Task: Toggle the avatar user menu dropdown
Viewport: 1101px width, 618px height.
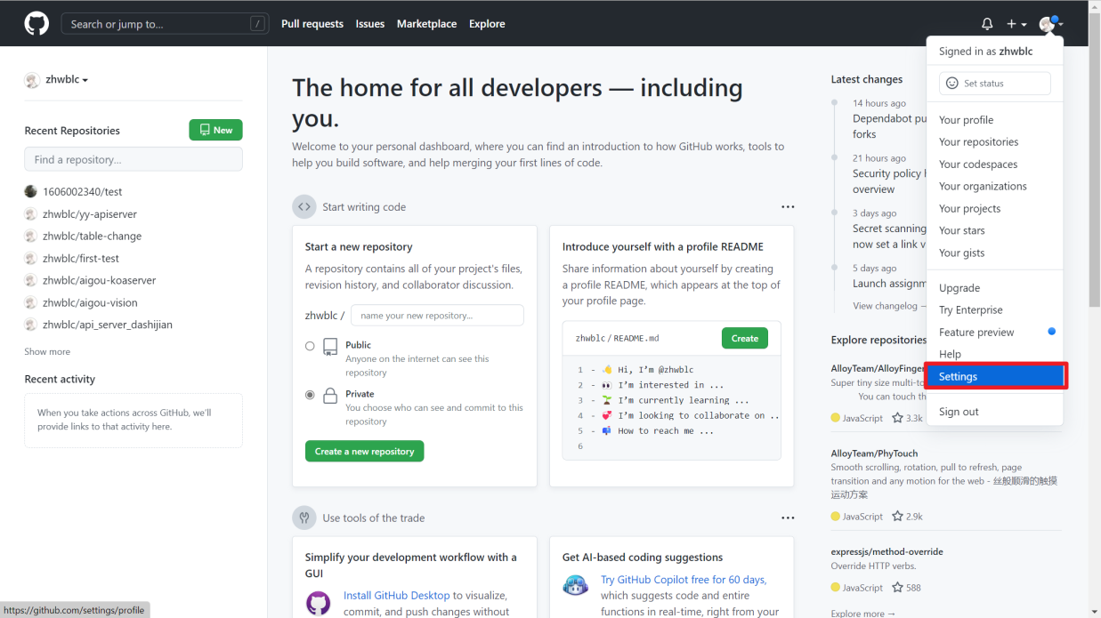Action: (1051, 24)
